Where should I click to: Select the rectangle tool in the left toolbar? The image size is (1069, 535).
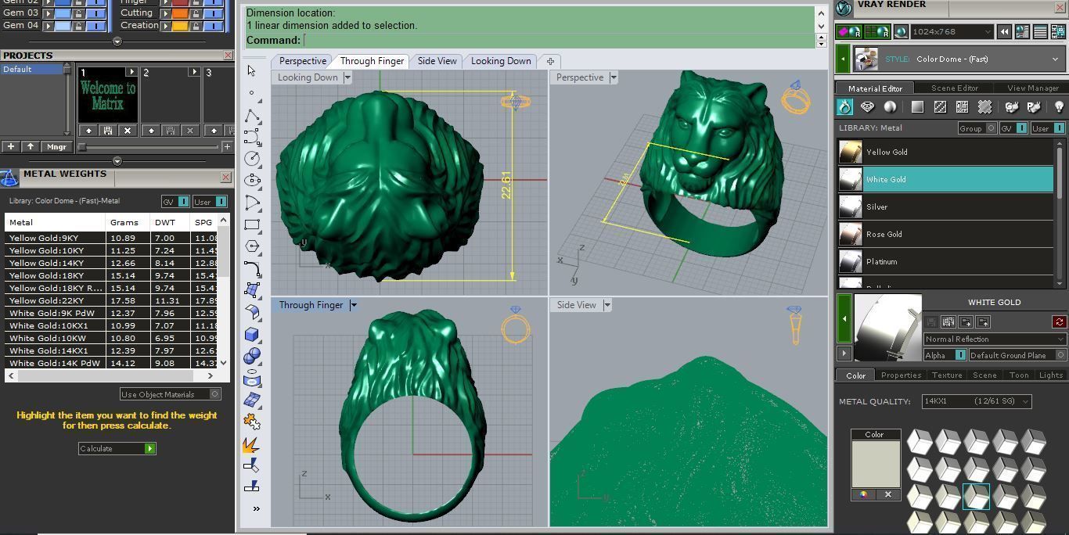[x=252, y=224]
